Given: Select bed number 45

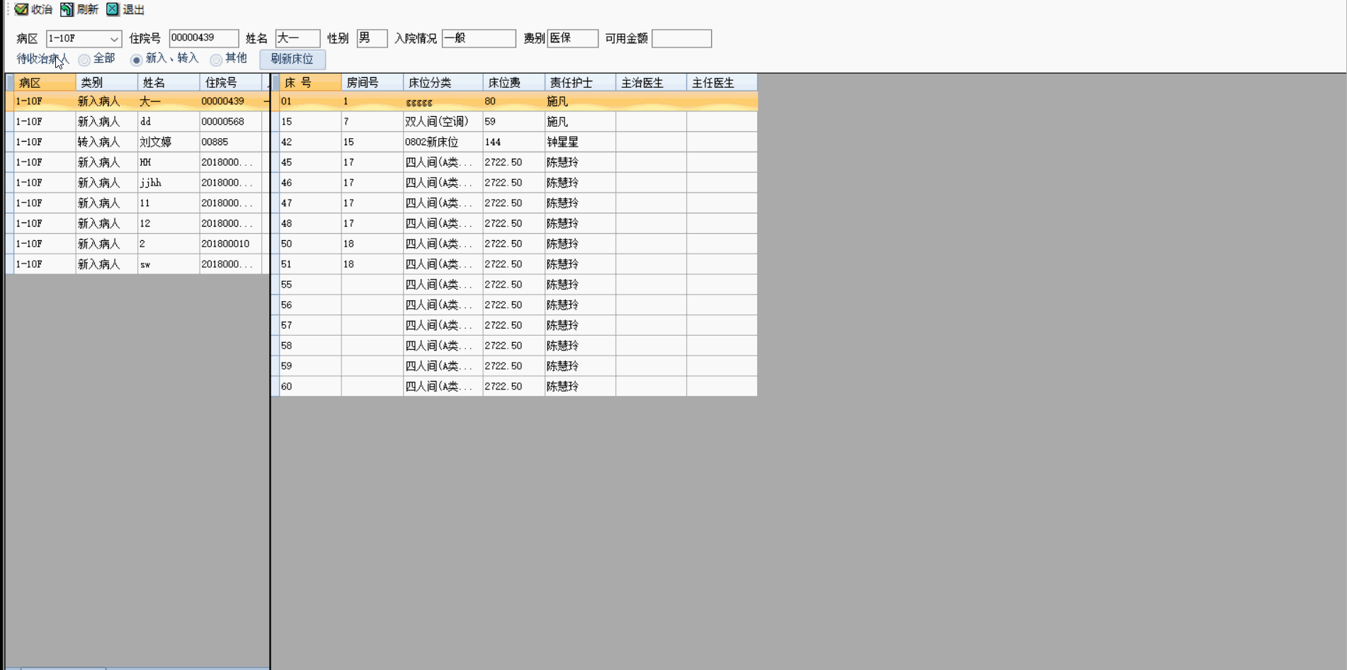Looking at the screenshot, I should pyautogui.click(x=310, y=162).
